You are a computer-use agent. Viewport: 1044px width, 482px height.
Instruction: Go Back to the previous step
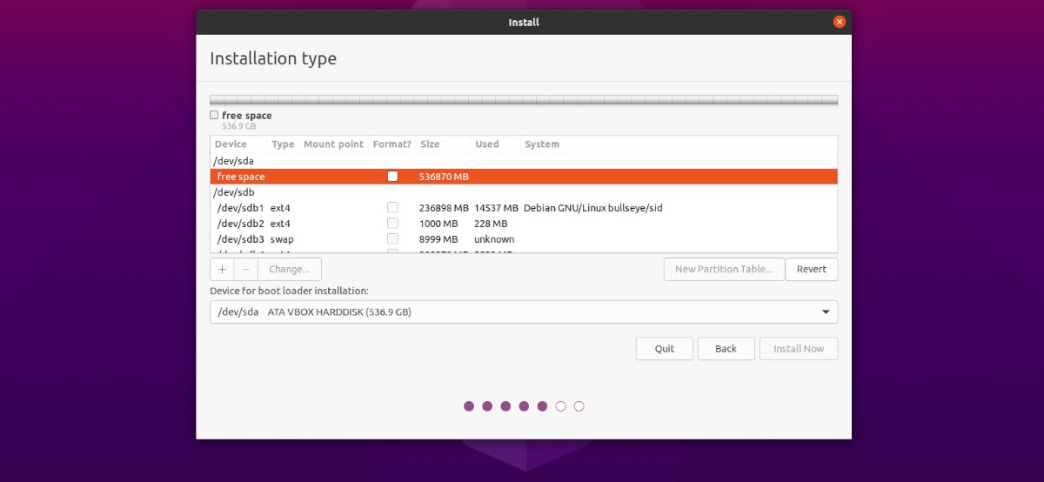726,349
